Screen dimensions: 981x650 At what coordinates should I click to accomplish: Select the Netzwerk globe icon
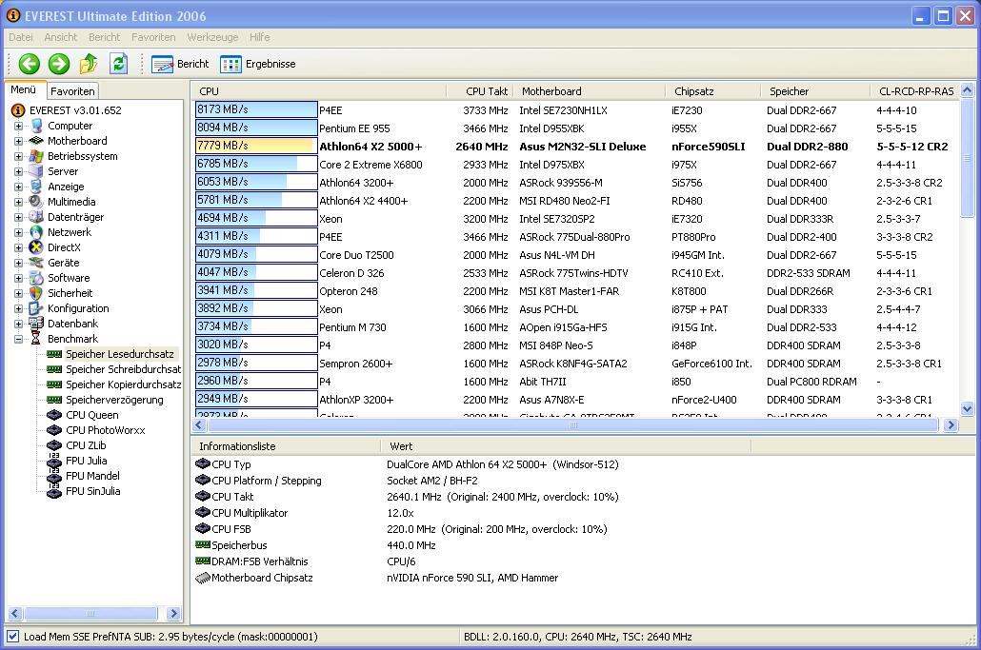pos(37,232)
